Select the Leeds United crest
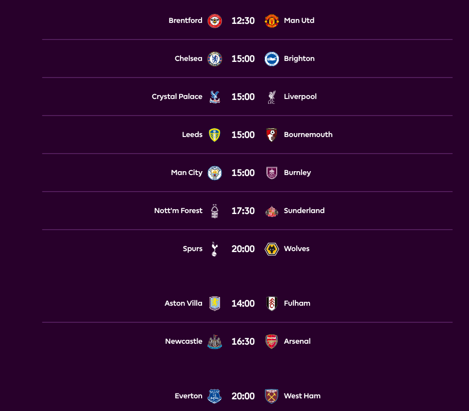Screen dimensions: 469x411 pyautogui.click(x=215, y=135)
